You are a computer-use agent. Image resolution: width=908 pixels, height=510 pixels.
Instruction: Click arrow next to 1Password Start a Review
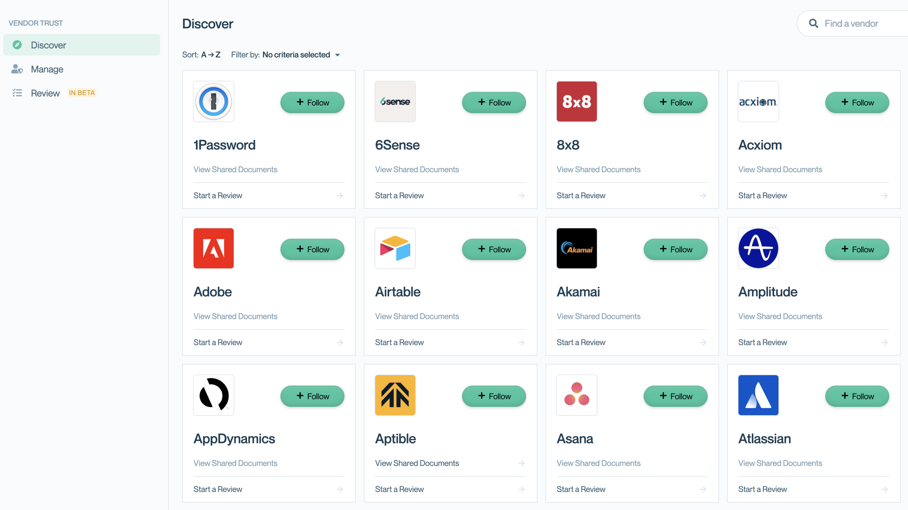pos(340,196)
